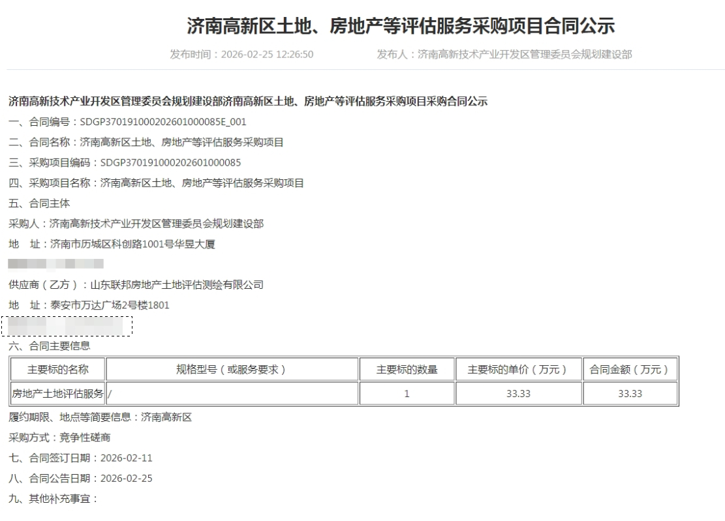Click the 发布人 publisher name
Image resolution: width=725 pixels, height=521 pixels.
[504, 54]
